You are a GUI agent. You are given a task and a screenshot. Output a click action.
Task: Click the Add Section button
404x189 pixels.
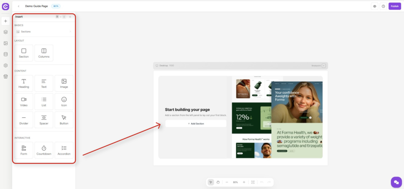pos(196,124)
